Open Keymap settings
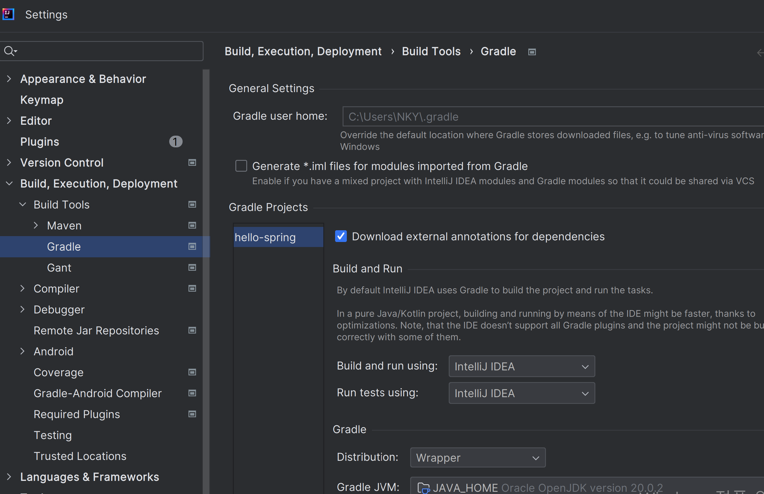 pos(42,100)
